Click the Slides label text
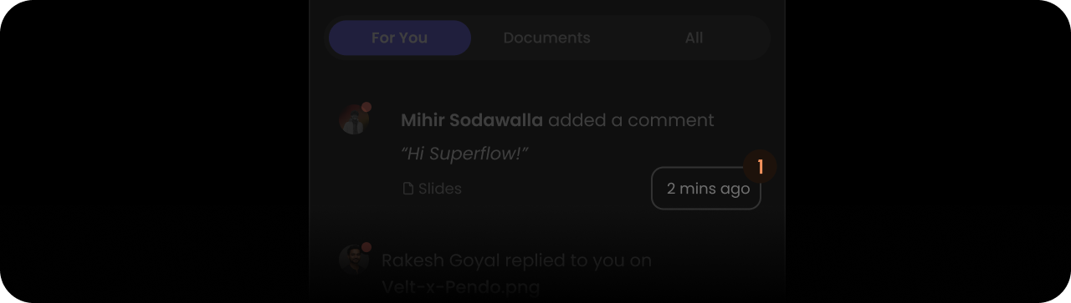Image resolution: width=1071 pixels, height=303 pixels. click(440, 189)
